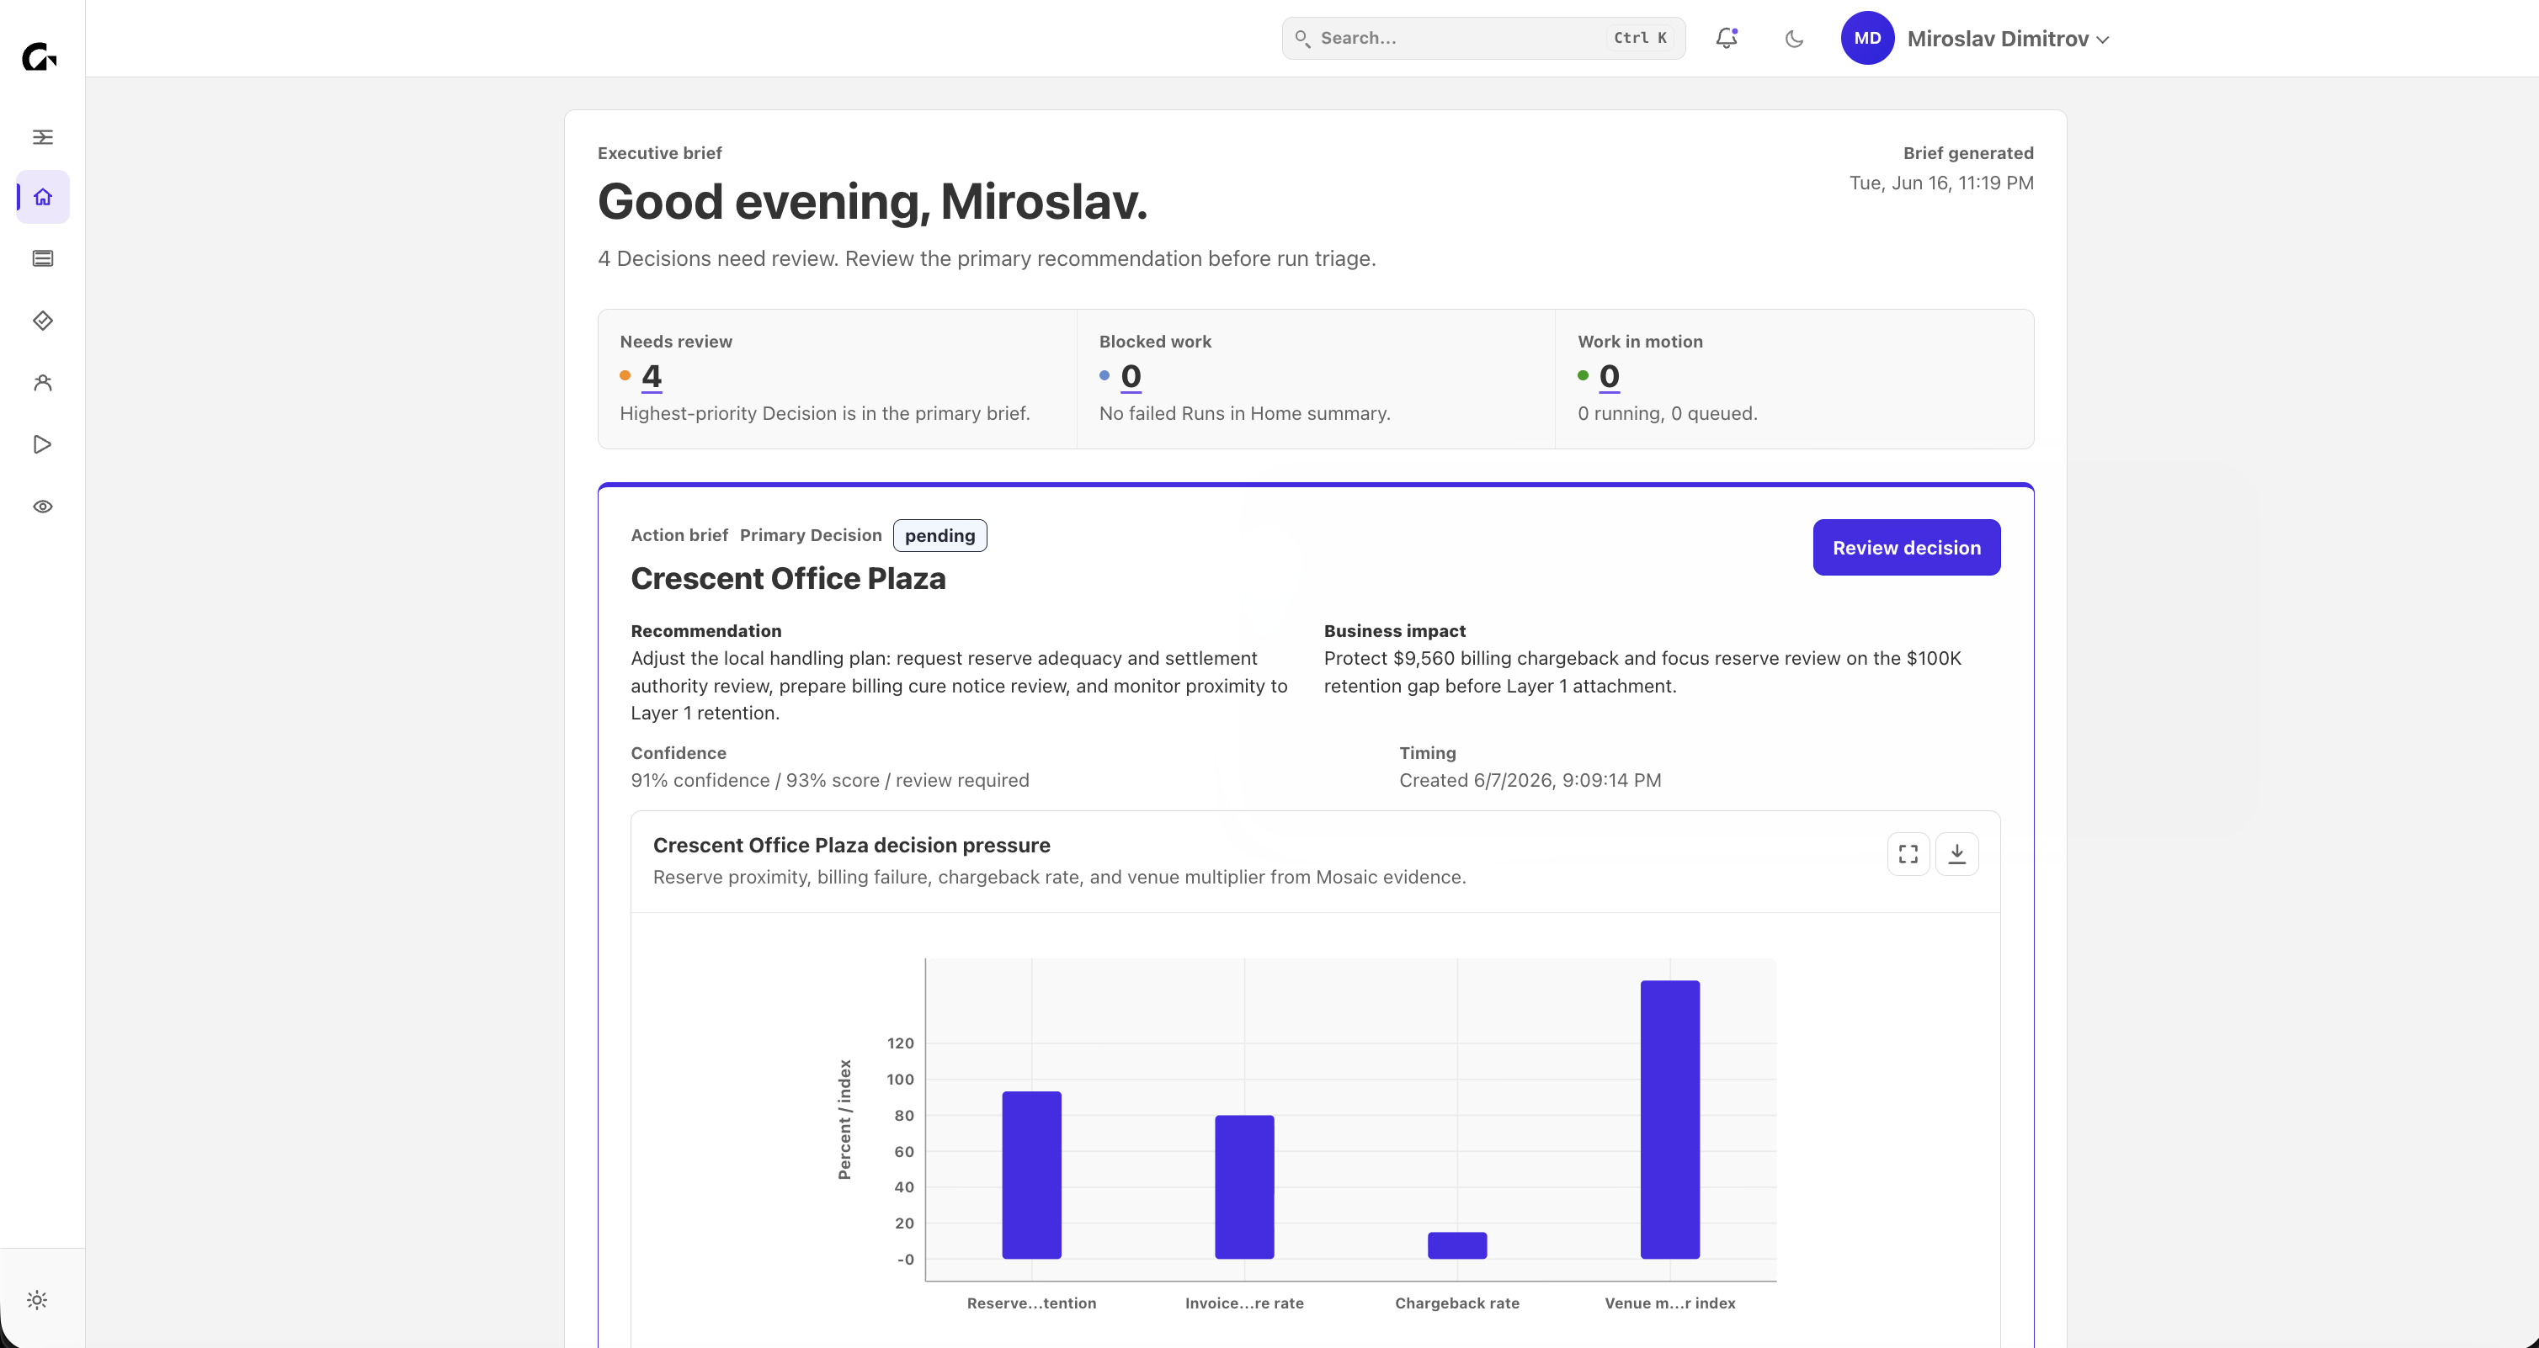
Task: Open the Needs review count 4
Action: click(652, 376)
